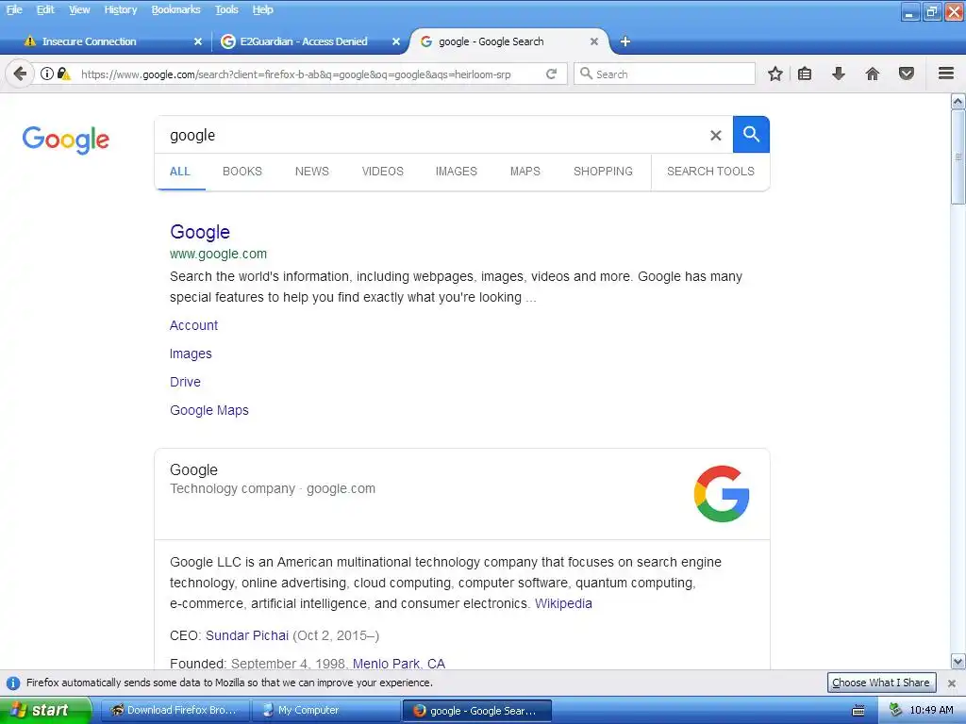Viewport: 966px width, 724px height.
Task: Go to the Firefox home page
Action: (873, 74)
